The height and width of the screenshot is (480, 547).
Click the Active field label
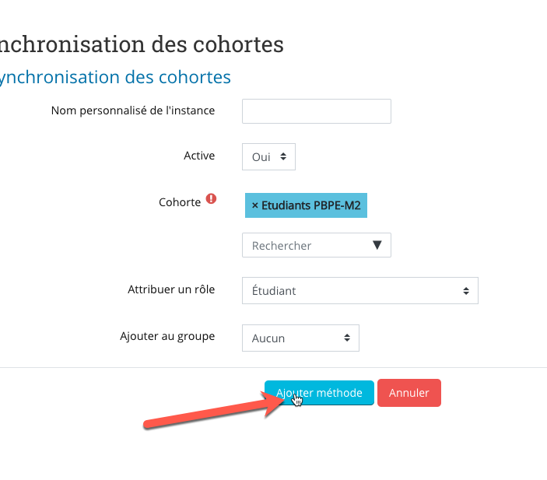tap(199, 156)
